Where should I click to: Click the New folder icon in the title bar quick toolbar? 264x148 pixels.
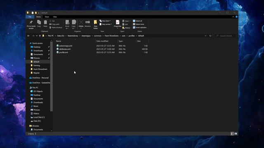click(x=36, y=13)
